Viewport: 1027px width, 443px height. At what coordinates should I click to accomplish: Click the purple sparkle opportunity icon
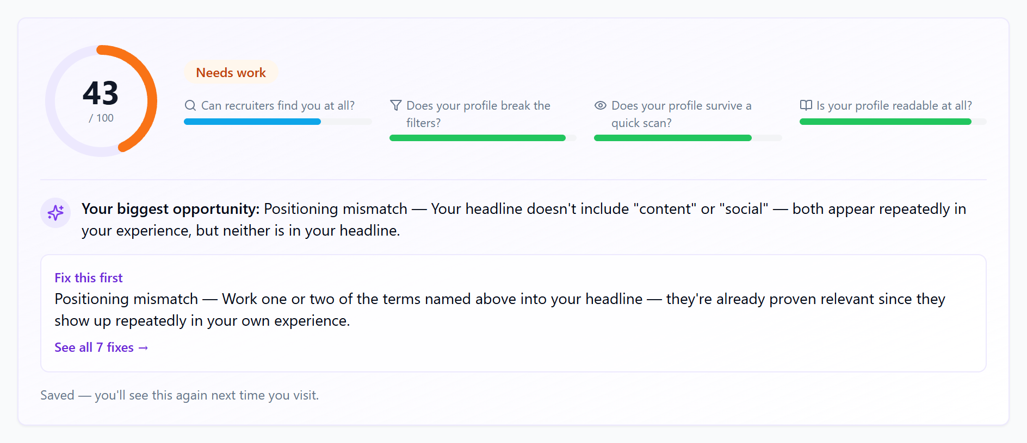[x=55, y=213]
